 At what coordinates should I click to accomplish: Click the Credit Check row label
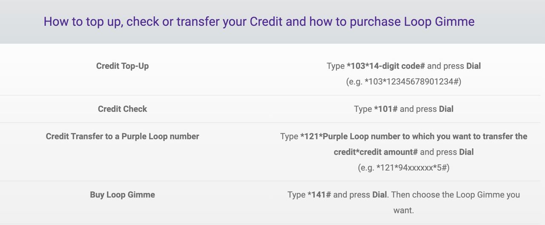[x=122, y=109]
